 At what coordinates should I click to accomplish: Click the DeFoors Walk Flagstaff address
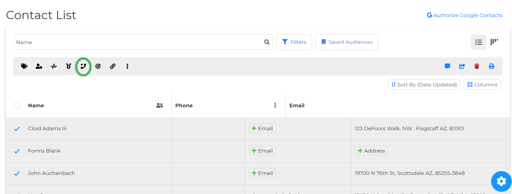pyautogui.click(x=409, y=128)
